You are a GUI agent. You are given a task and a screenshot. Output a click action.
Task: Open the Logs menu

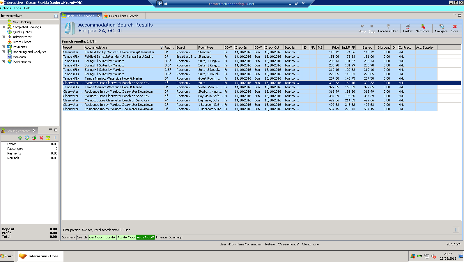coord(17,8)
